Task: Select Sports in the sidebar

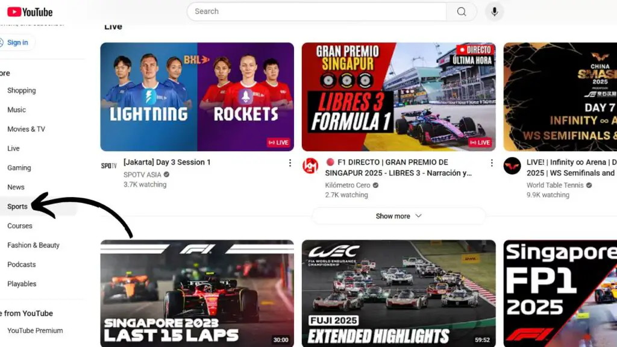Action: pos(17,206)
